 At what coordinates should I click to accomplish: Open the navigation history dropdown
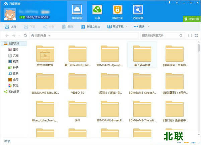(19, 36)
